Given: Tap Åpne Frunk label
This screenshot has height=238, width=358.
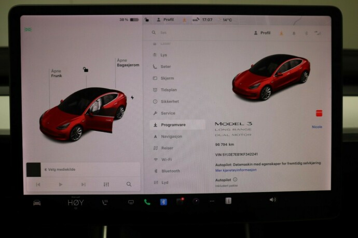Looking at the screenshot, I should 57,73.
